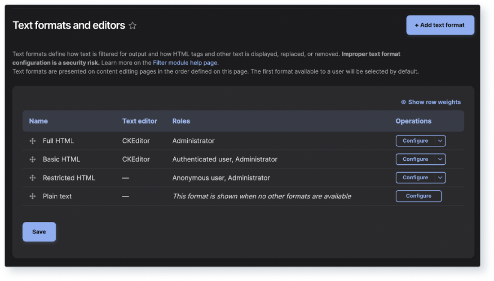This screenshot has height=281, width=494.
Task: Open the Configure dropdown for Restricted HTML
Action: click(439, 177)
